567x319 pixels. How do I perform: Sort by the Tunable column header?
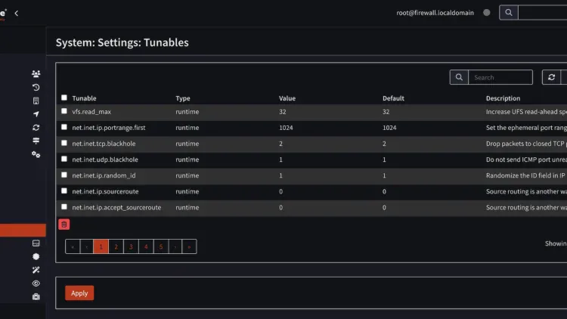coord(84,98)
